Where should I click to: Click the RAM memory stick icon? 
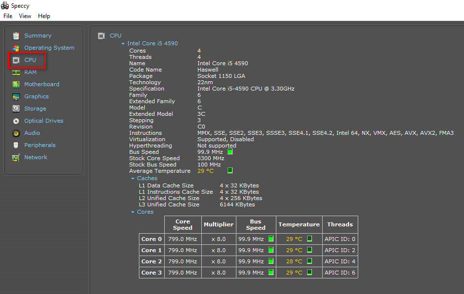tap(16, 73)
